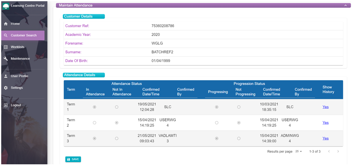Click the Customer Search magnifier icon
This screenshot has width=353, height=166.
6,35
